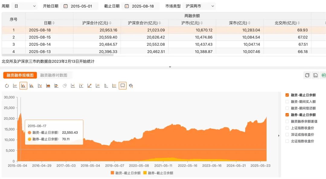Click the up-arrow axis alignment icon
326x179 pixels.
pos(81,86)
